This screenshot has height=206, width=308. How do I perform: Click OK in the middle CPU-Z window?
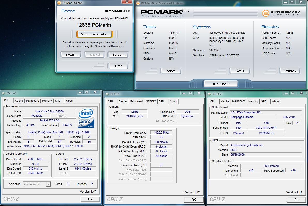(x=194, y=200)
